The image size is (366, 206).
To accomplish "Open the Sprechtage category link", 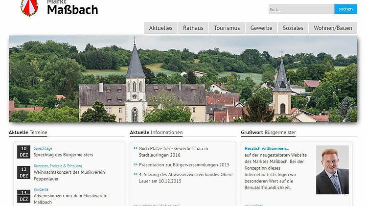I will click(x=43, y=148).
